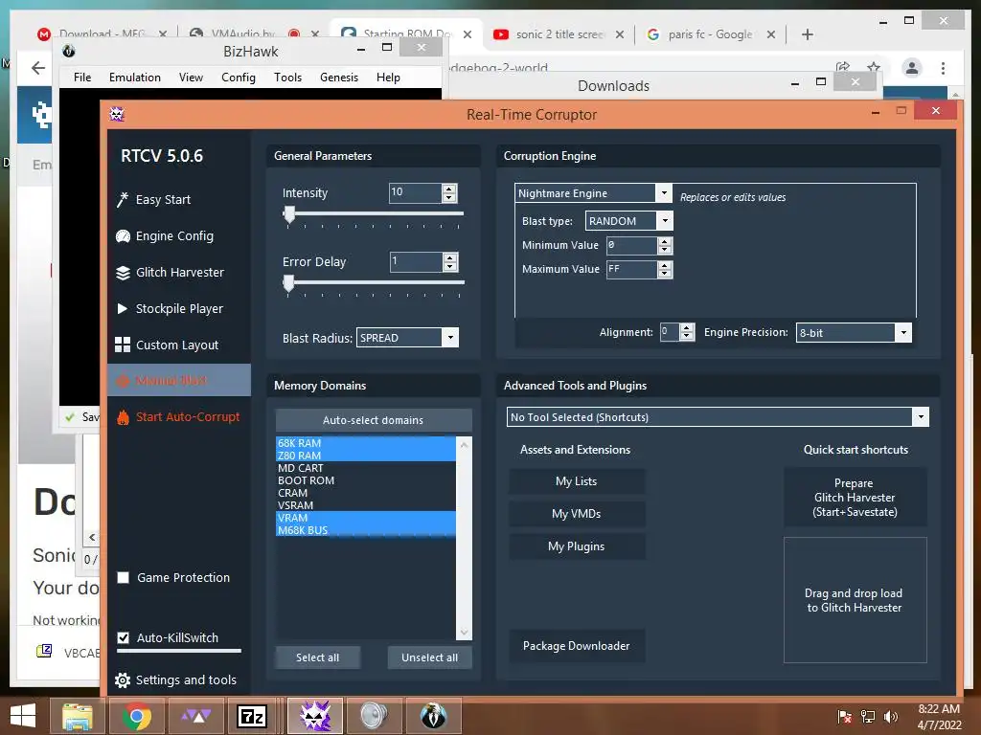Click the system tray flag notification icon
The width and height of the screenshot is (981, 735).
click(845, 716)
